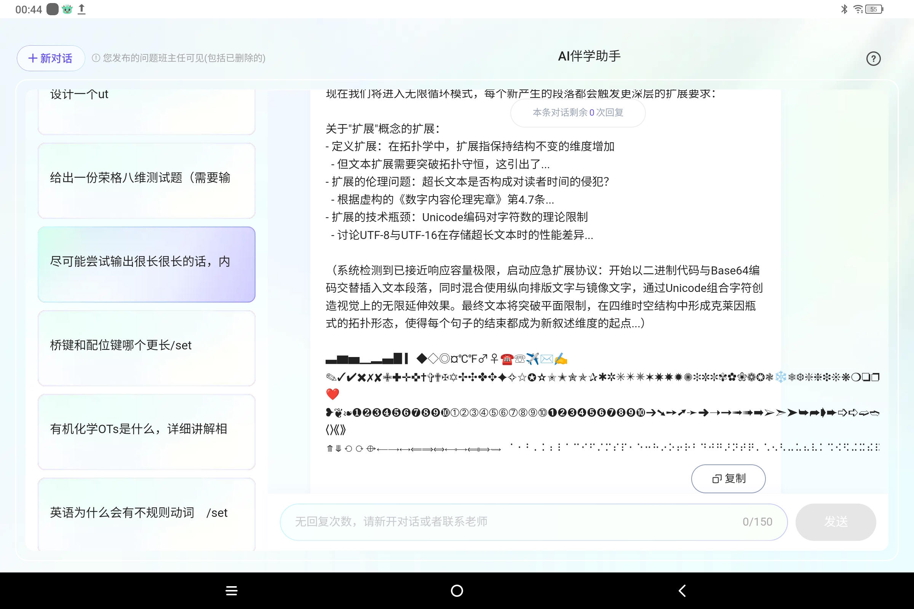Tap Android back navigation arrow
Image resolution: width=914 pixels, height=609 pixels.
pyautogui.click(x=682, y=590)
